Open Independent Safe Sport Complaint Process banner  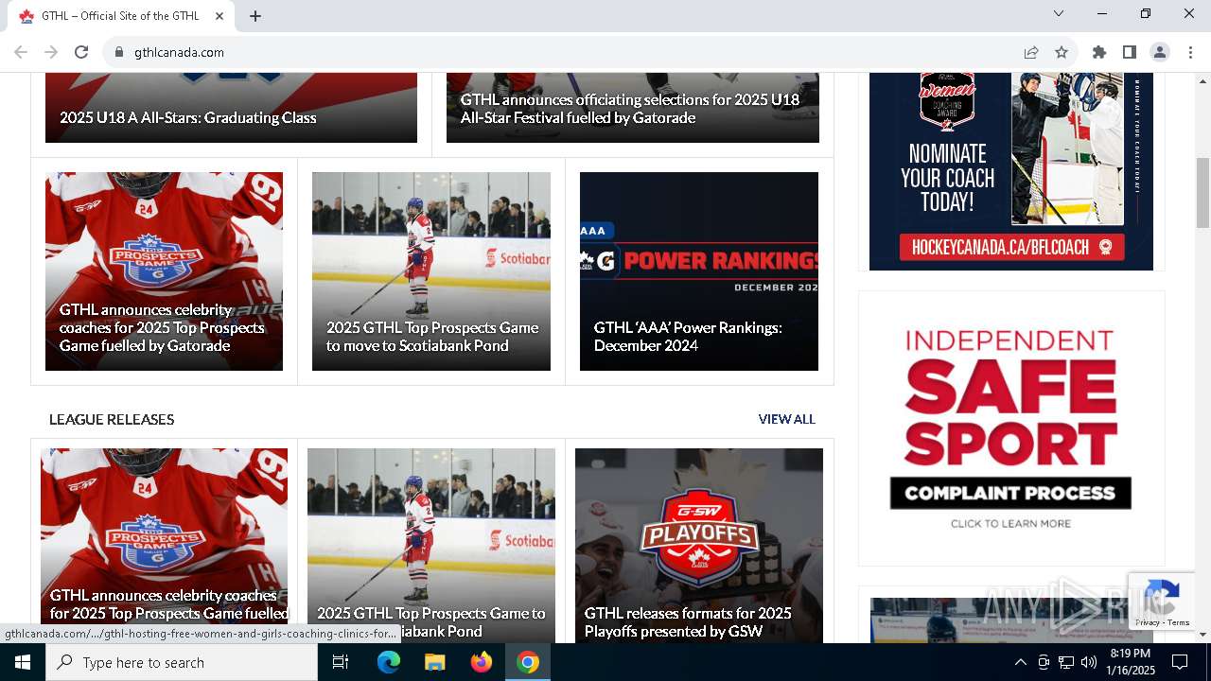[1011, 428]
